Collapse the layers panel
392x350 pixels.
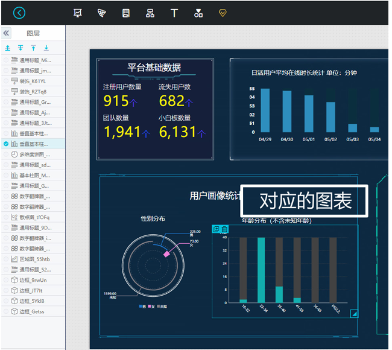tap(6, 33)
